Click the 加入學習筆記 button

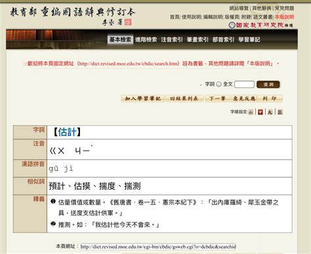point(143,99)
